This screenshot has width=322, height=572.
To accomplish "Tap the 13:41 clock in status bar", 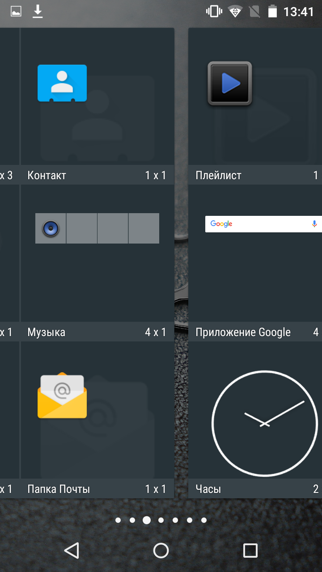I will pos(299,12).
